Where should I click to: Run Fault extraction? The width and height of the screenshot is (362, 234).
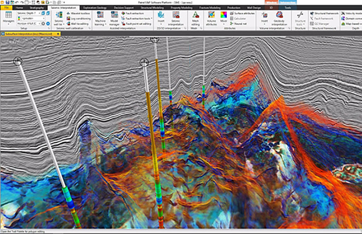click(x=133, y=13)
